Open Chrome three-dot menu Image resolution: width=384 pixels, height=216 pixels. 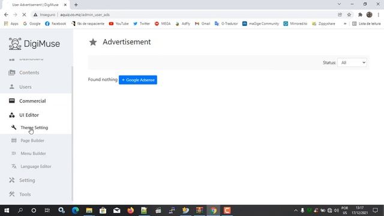tap(379, 14)
